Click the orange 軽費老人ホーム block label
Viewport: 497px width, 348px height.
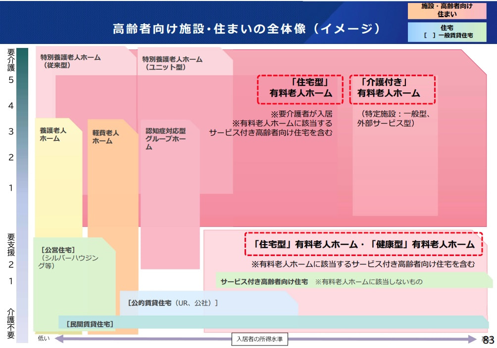[105, 136]
